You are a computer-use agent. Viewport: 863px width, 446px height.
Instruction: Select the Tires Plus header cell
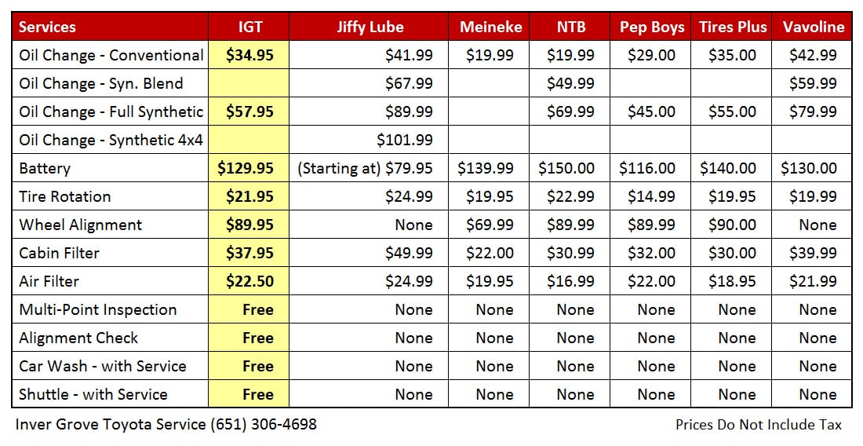click(733, 27)
